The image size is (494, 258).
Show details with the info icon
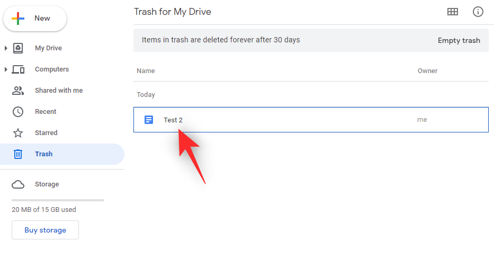pos(478,12)
